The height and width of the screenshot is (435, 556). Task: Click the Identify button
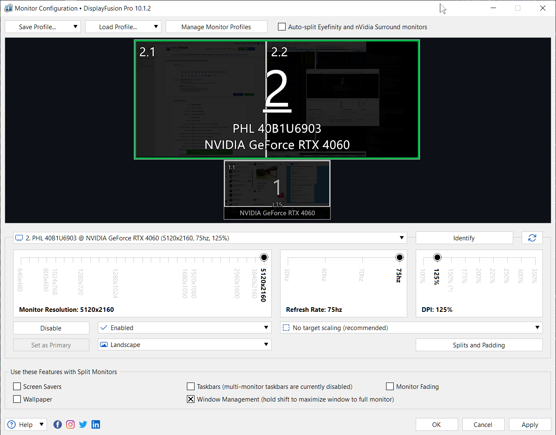pyautogui.click(x=464, y=238)
